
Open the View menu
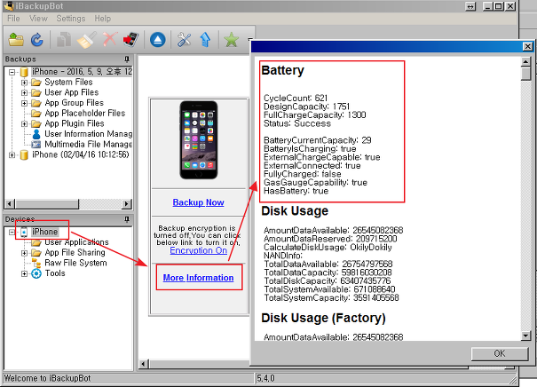pos(38,19)
